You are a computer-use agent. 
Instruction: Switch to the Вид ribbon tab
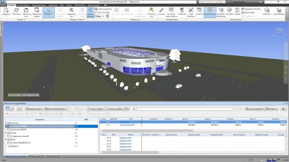coord(62,5)
